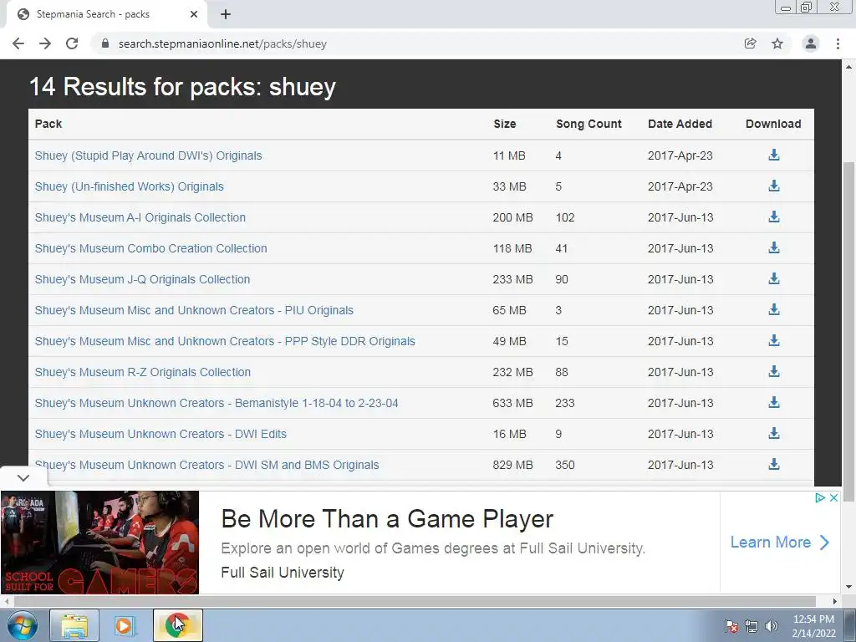Download Shuey's Museum A-I Originals Collection
Image resolution: width=856 pixels, height=642 pixels.
pos(773,217)
